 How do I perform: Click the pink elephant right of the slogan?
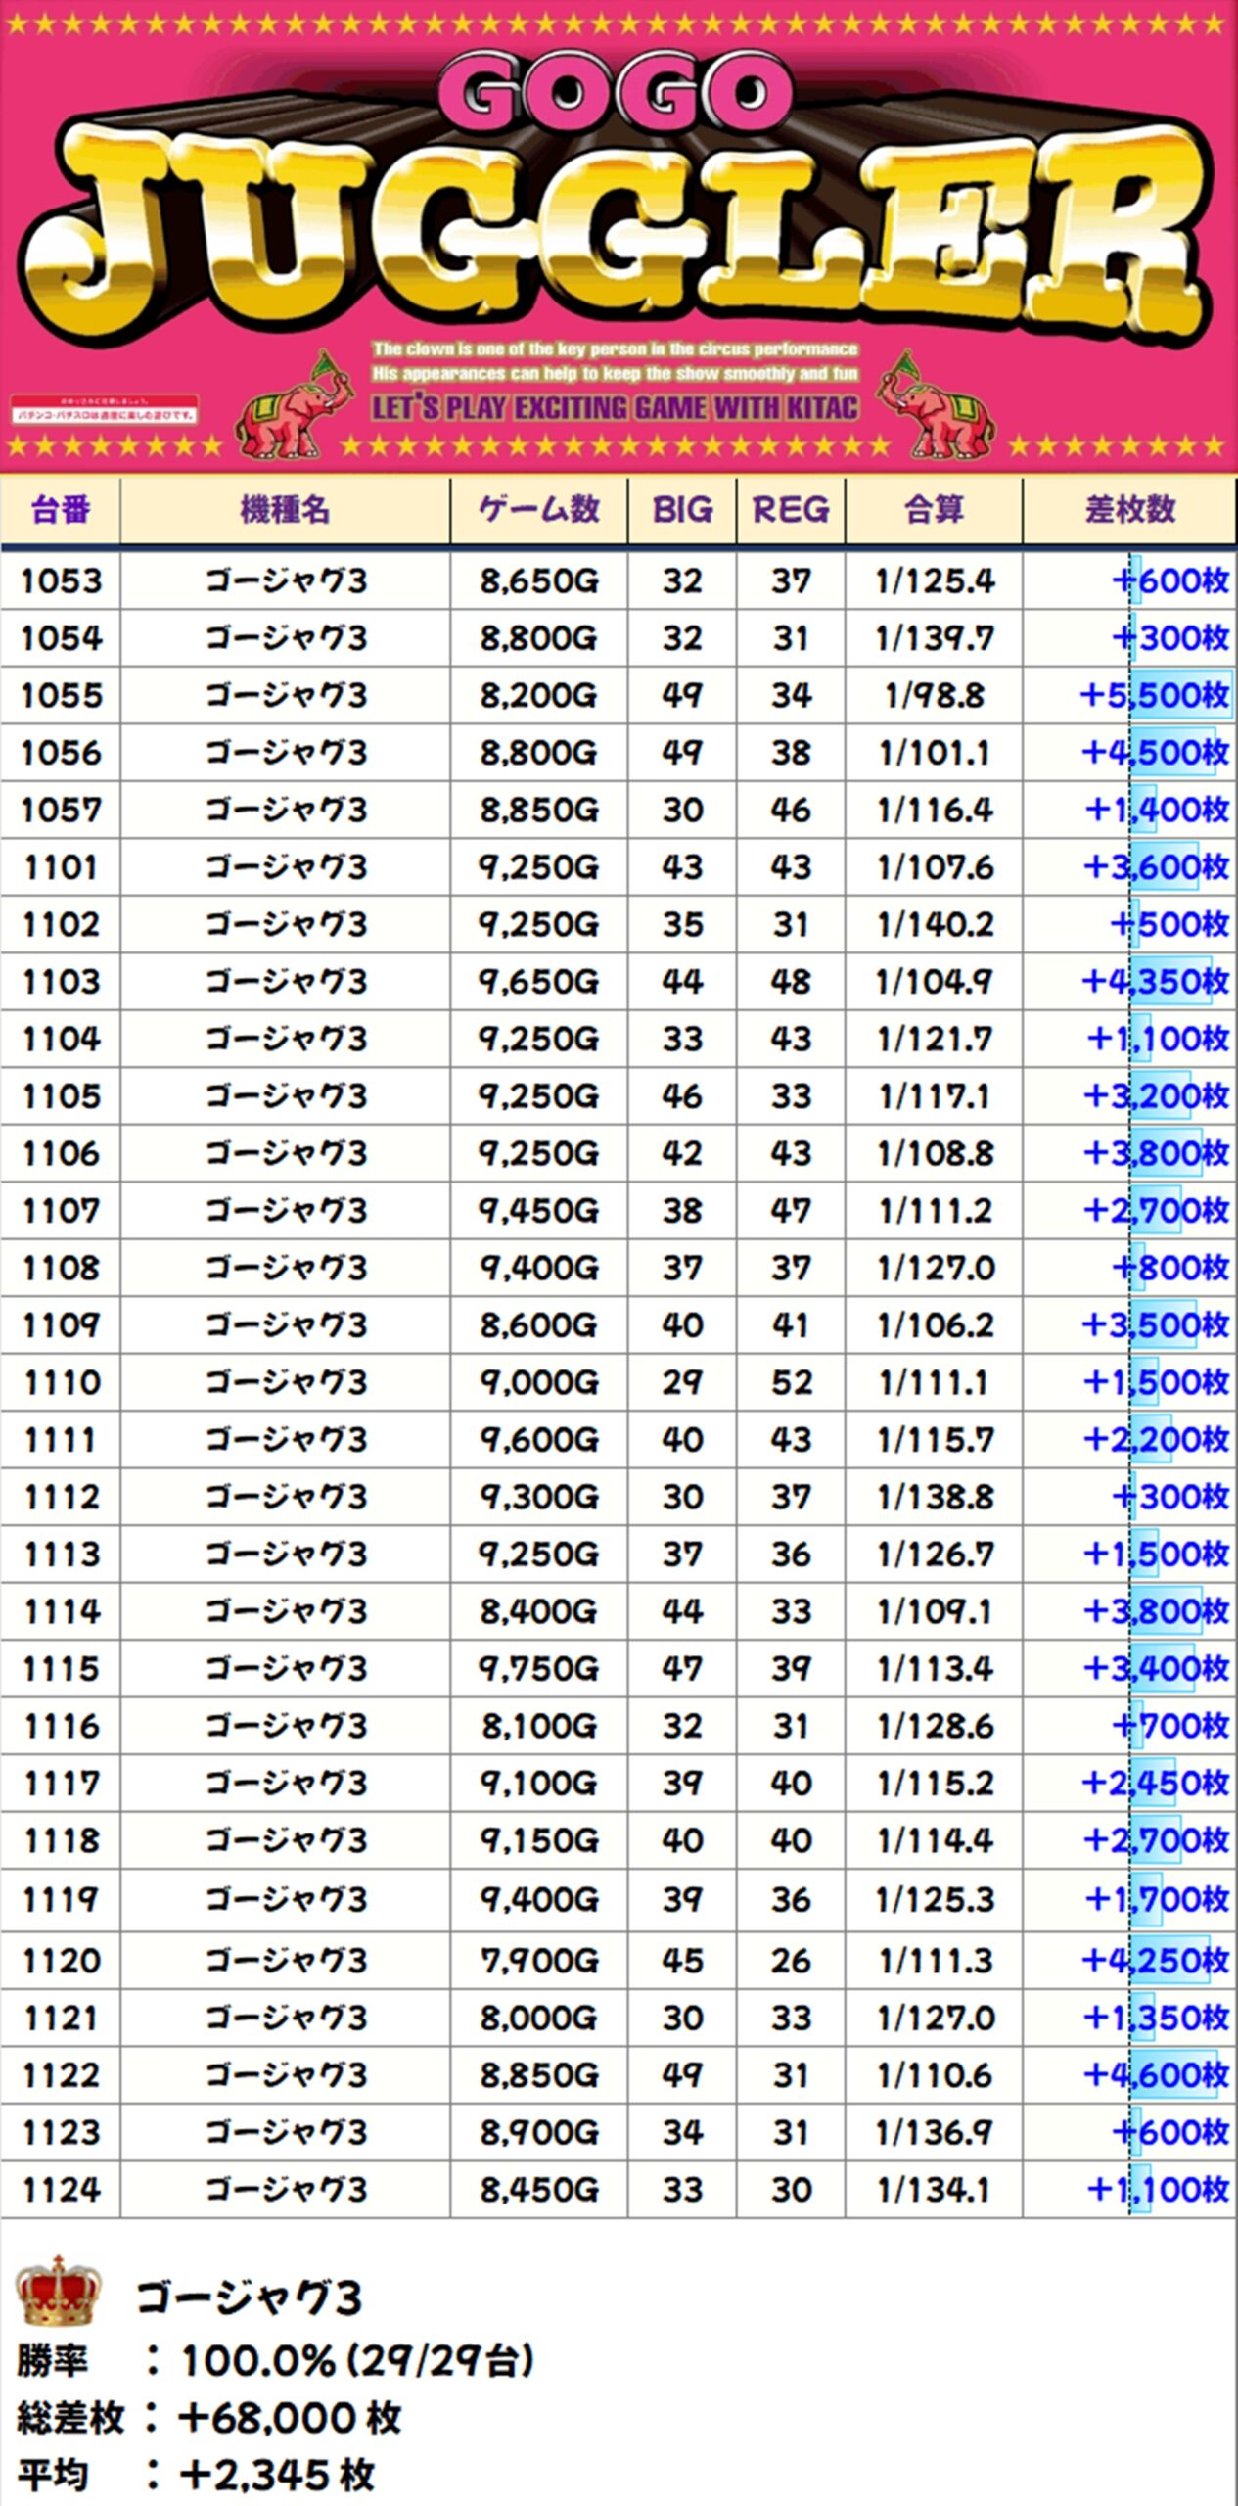[938, 404]
